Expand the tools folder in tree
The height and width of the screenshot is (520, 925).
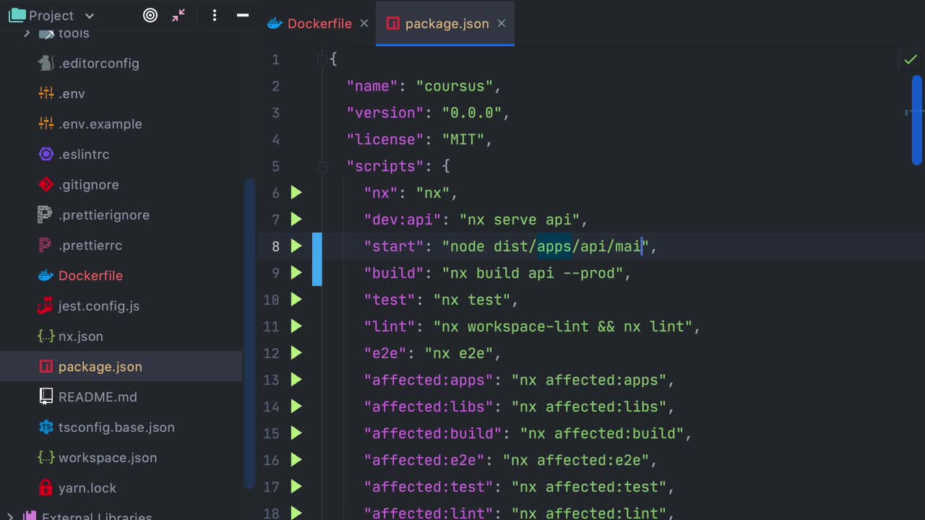point(27,33)
